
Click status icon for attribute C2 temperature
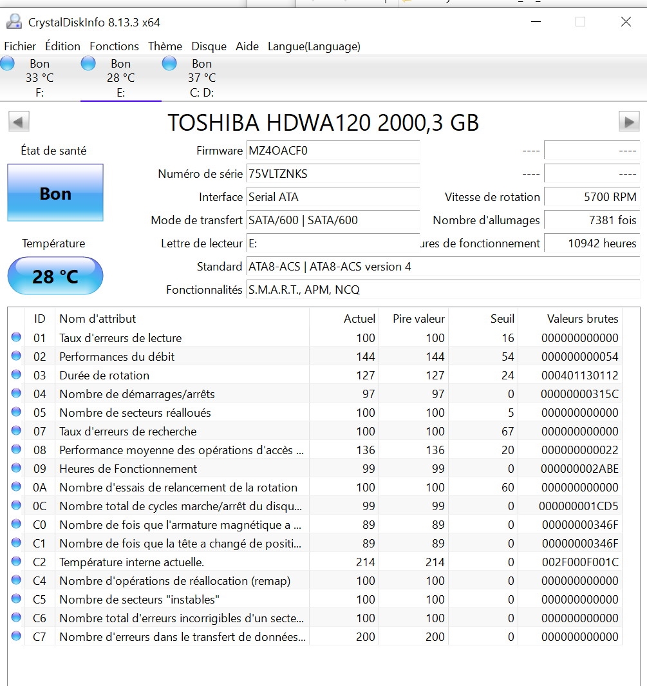16,562
